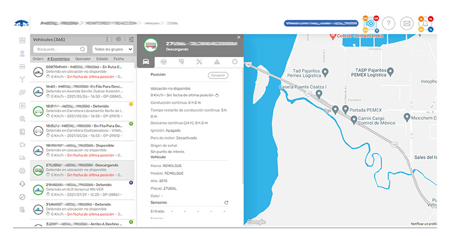Open the messages envelope icon
This screenshot has height=240, width=450.
point(407,24)
